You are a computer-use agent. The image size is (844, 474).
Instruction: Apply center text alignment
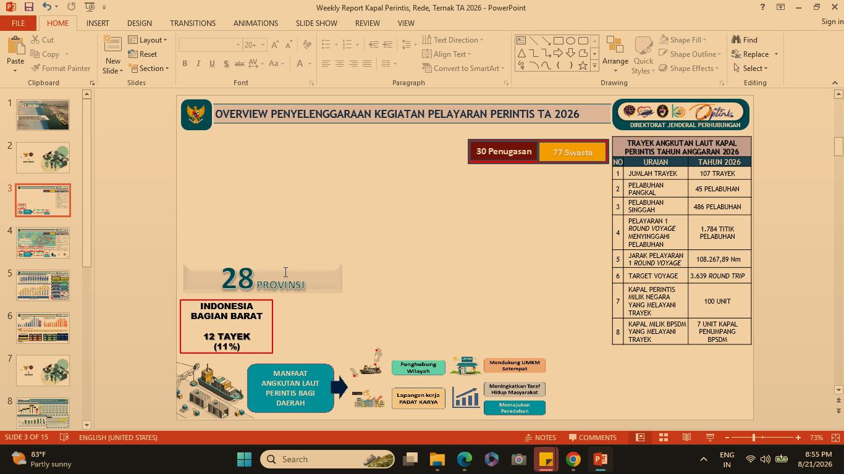click(339, 64)
